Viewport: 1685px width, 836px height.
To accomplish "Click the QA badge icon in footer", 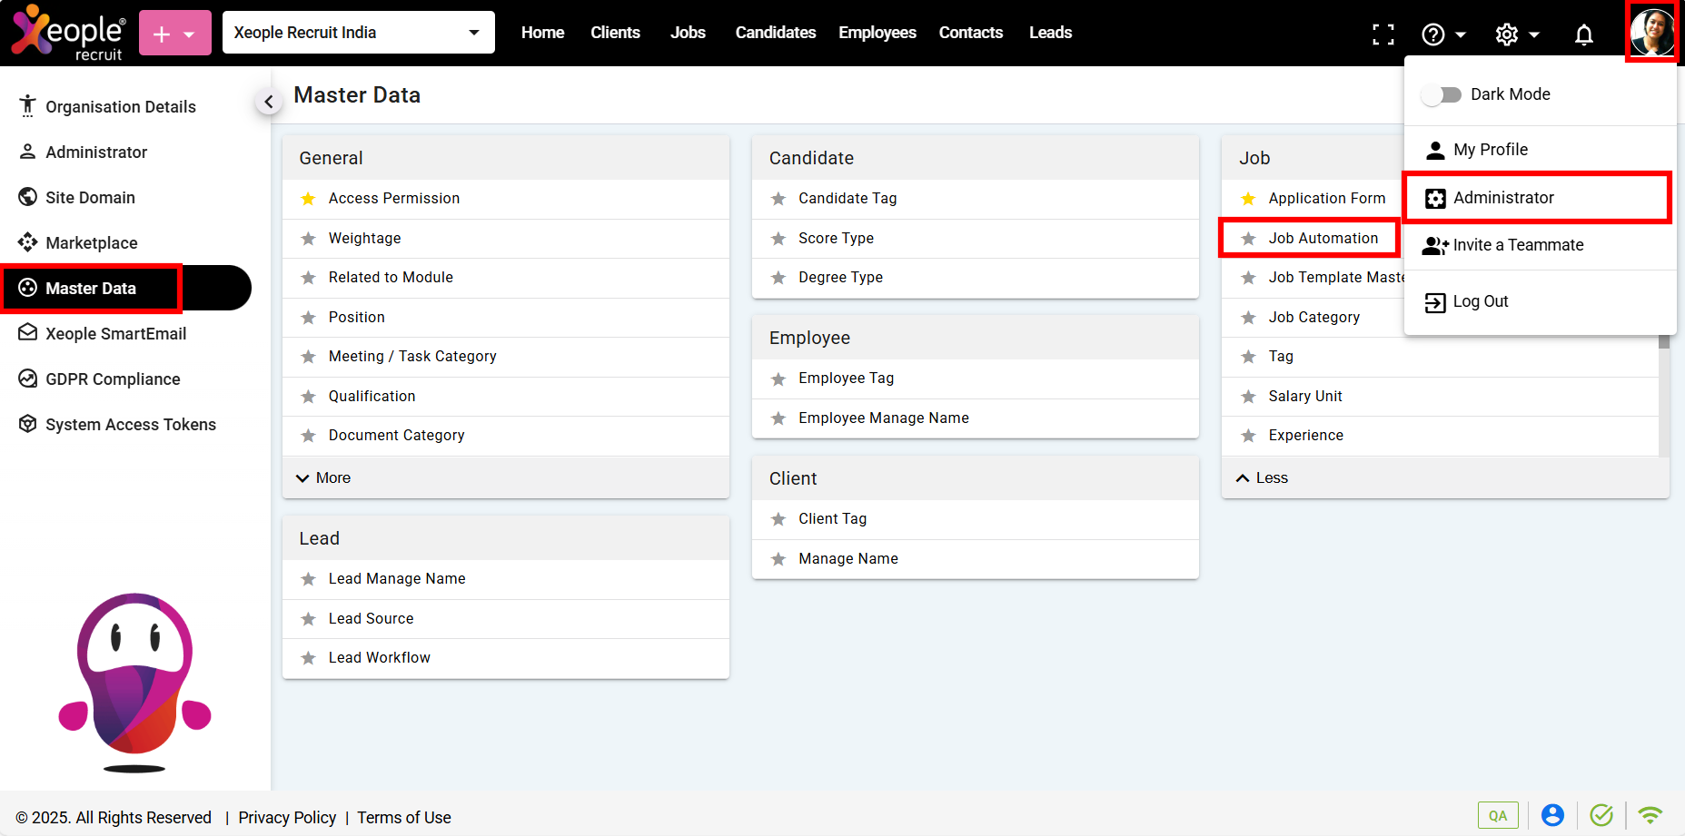I will tap(1497, 815).
